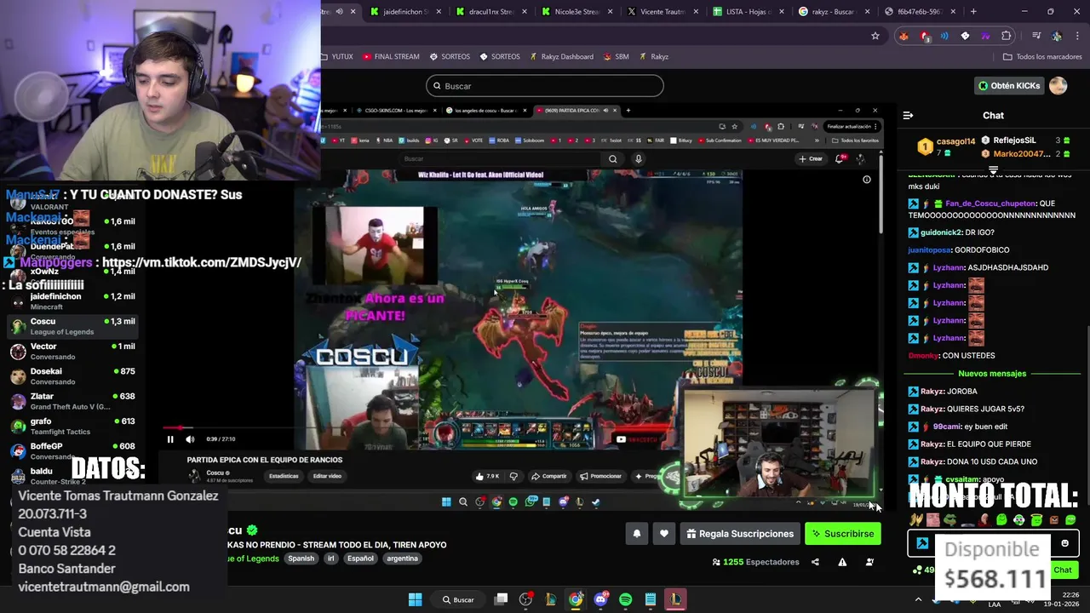Click the Buscar search field on Kick
This screenshot has height=613, width=1090.
pos(545,86)
